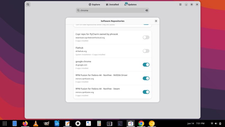
Task: Open Settings gear in the taskbar
Action: click(x=78, y=124)
